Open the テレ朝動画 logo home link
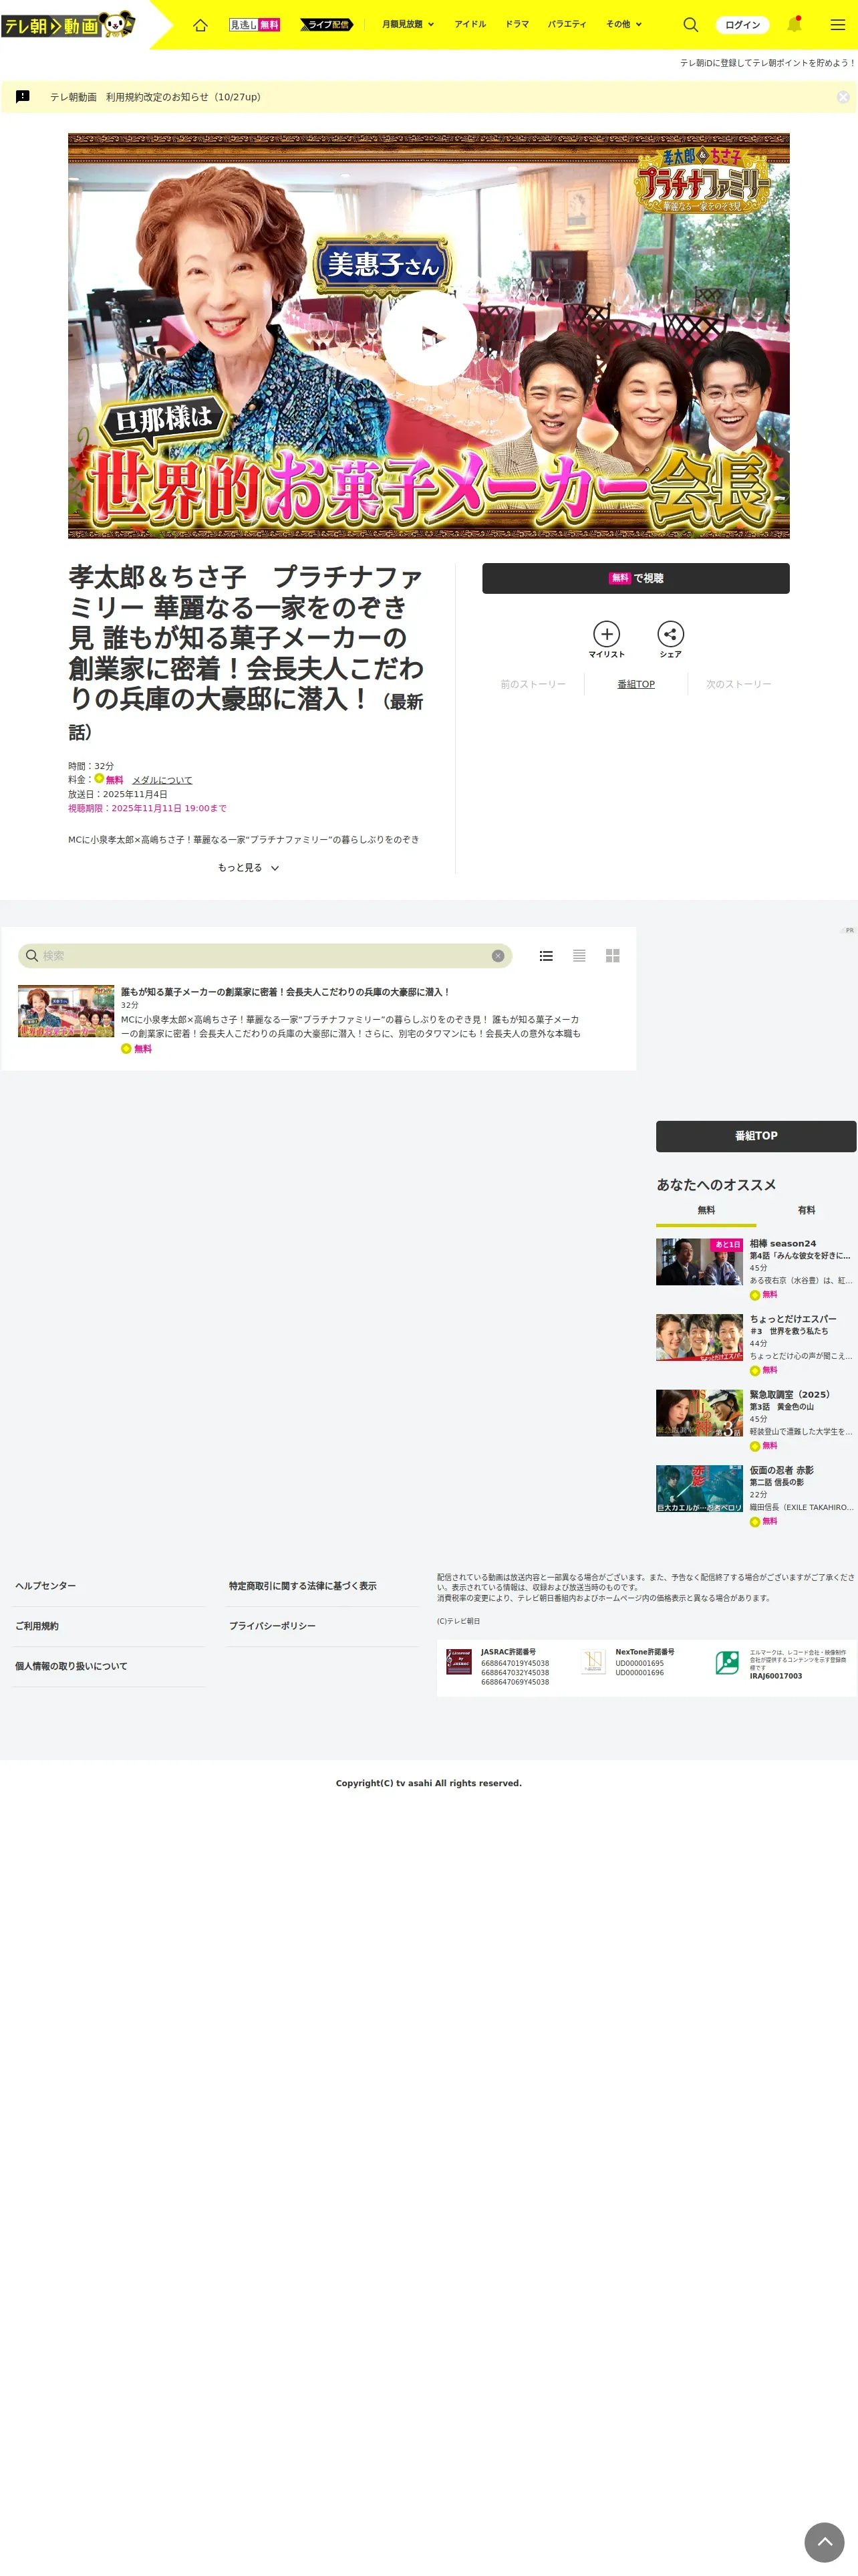Image resolution: width=858 pixels, height=2576 pixels. pos(68,24)
